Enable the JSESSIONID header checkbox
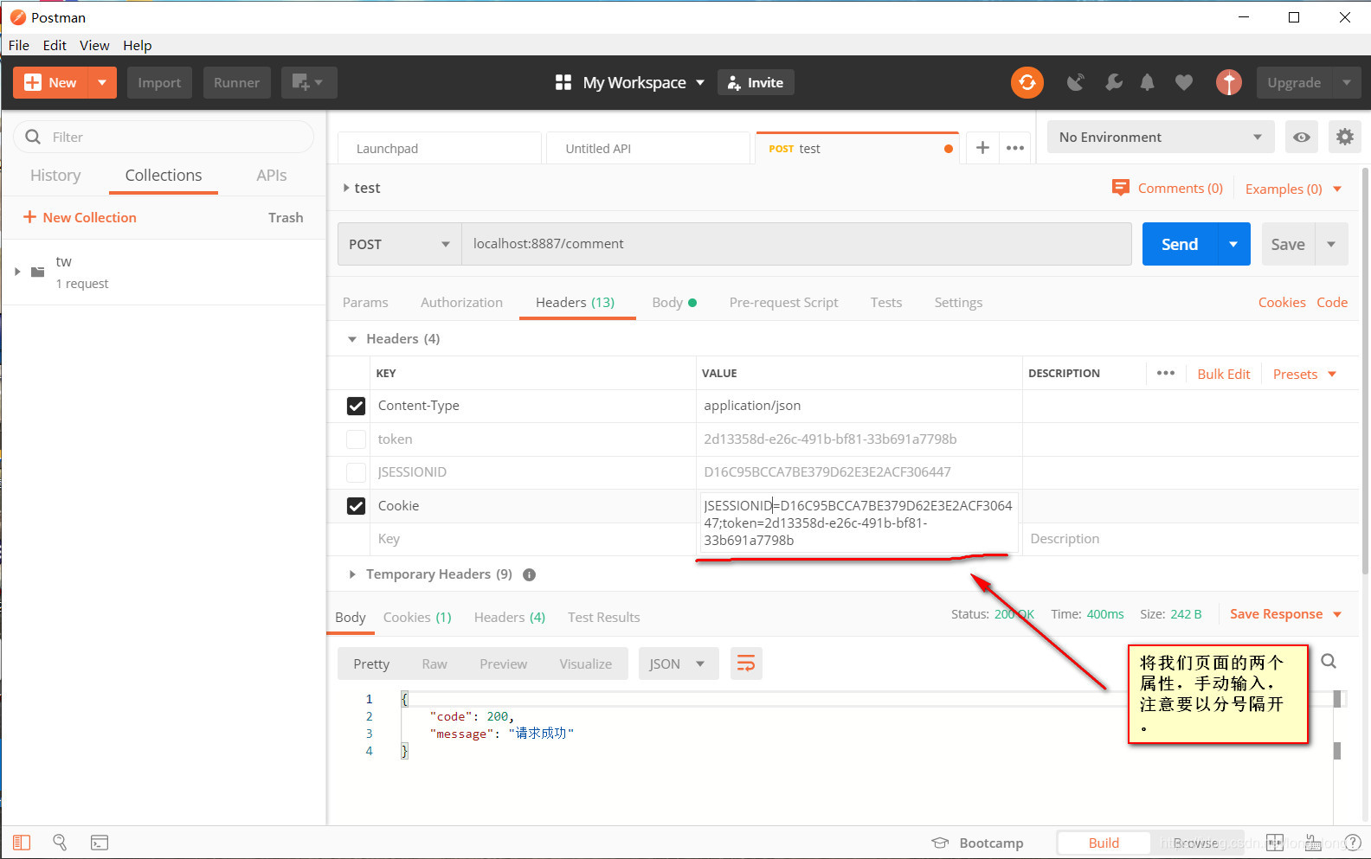 [x=356, y=472]
